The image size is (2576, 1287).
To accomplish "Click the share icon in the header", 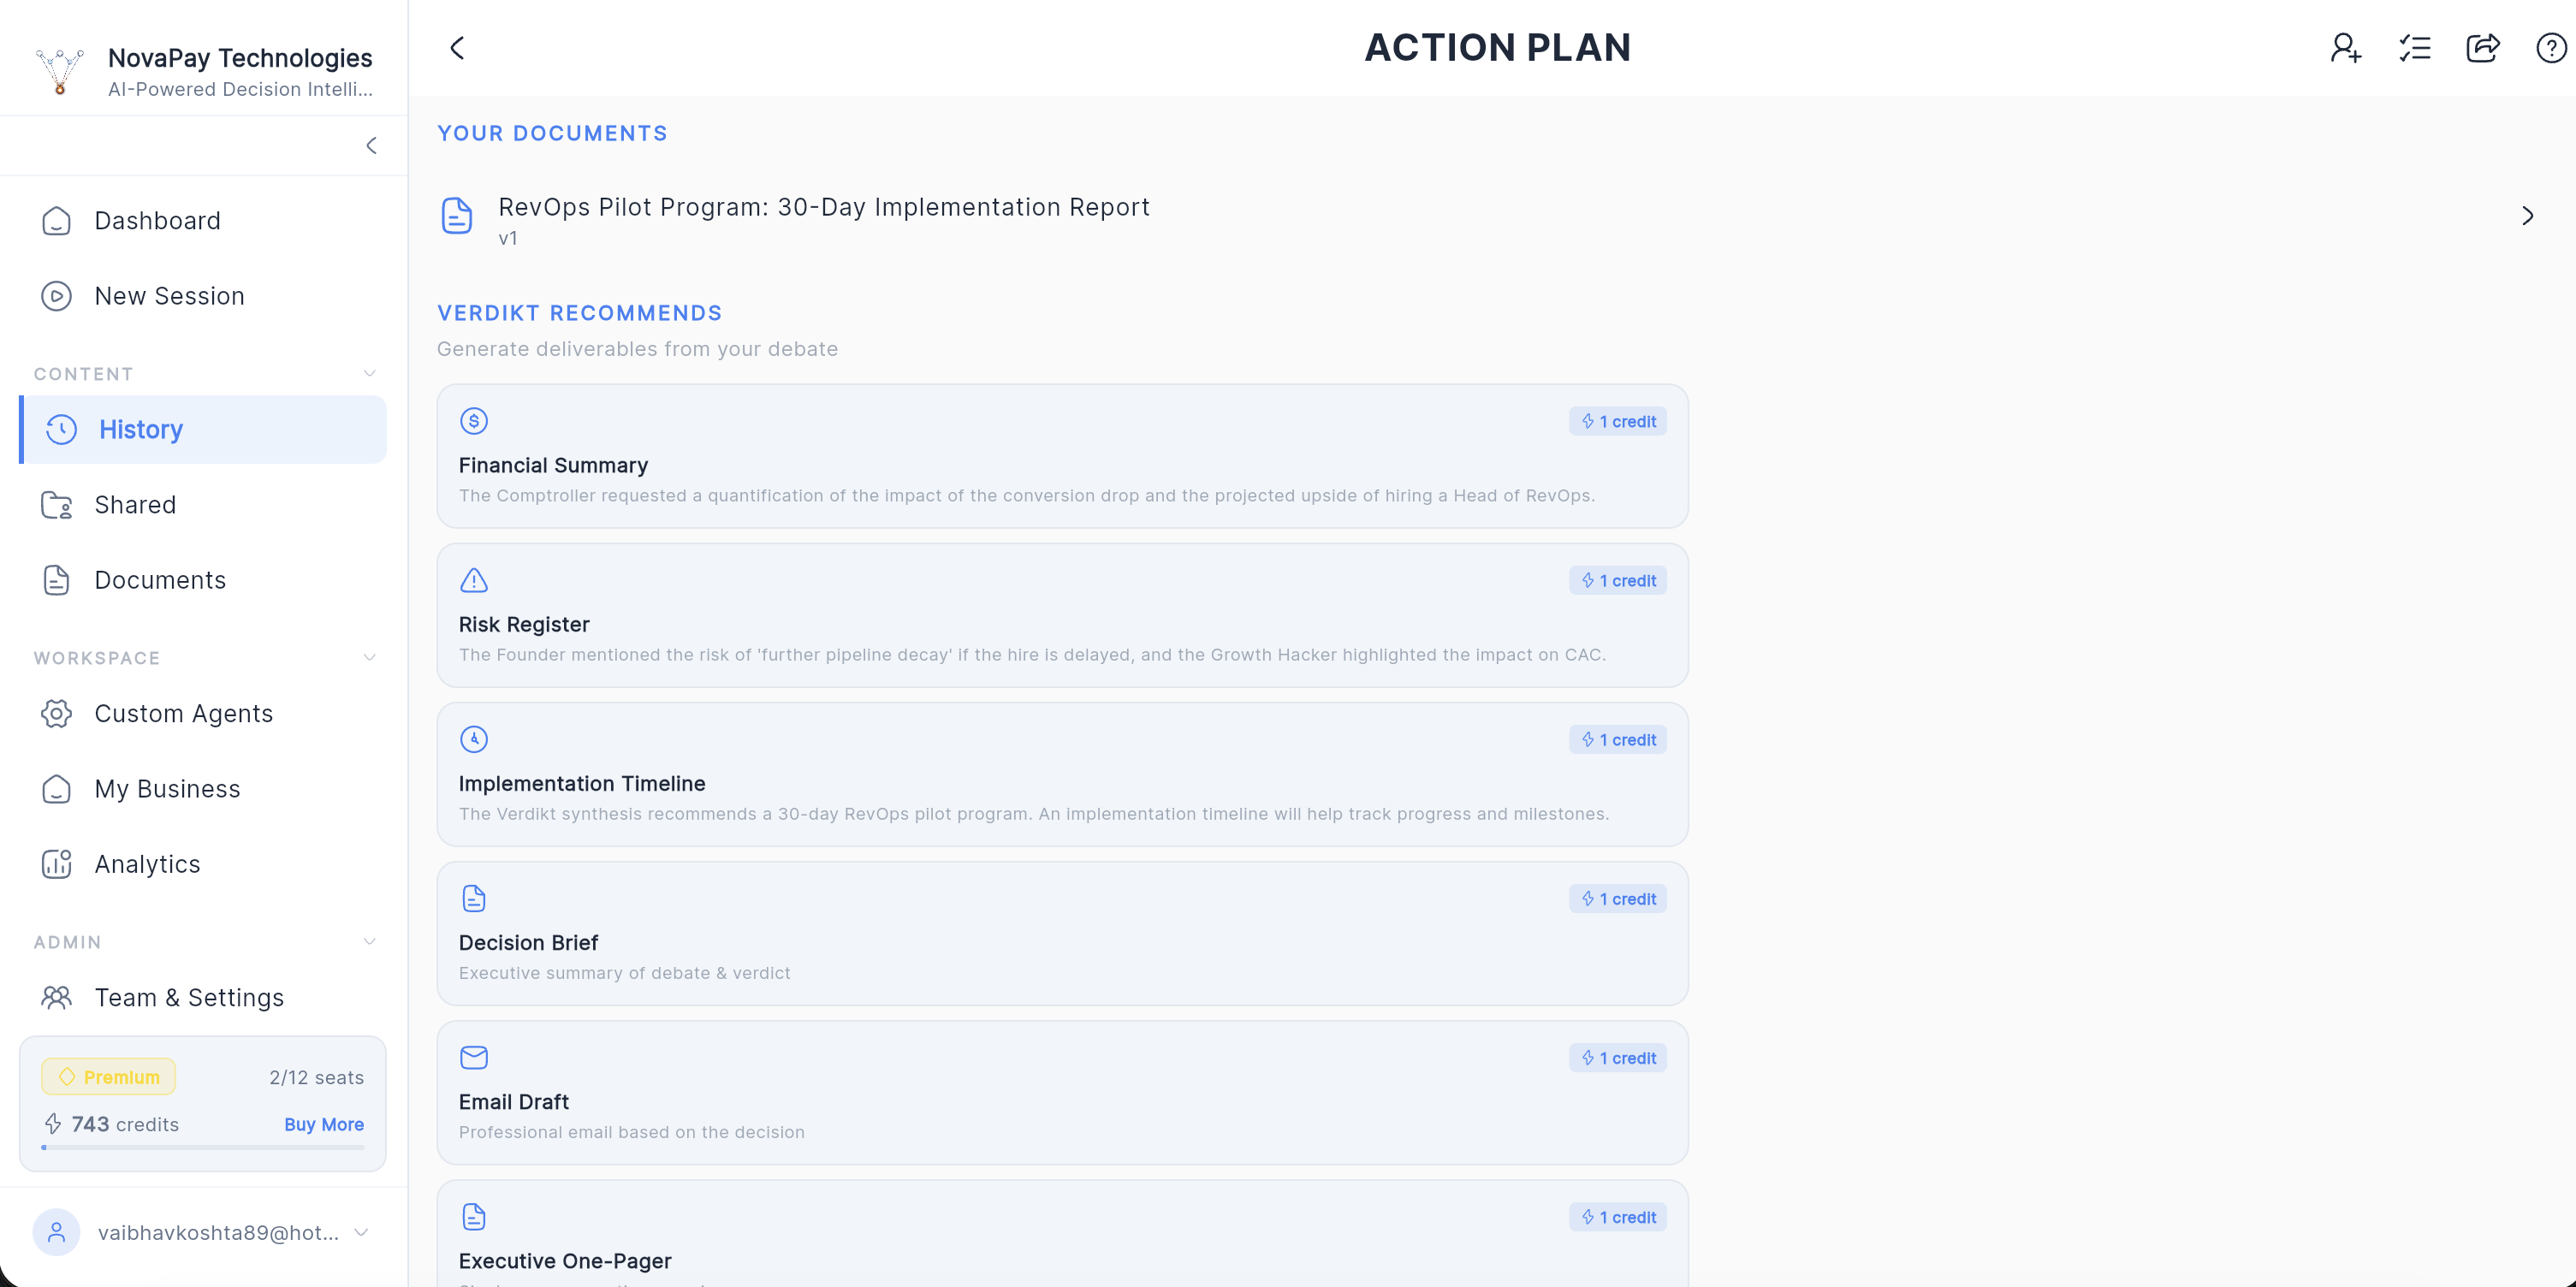I will pos(2484,47).
